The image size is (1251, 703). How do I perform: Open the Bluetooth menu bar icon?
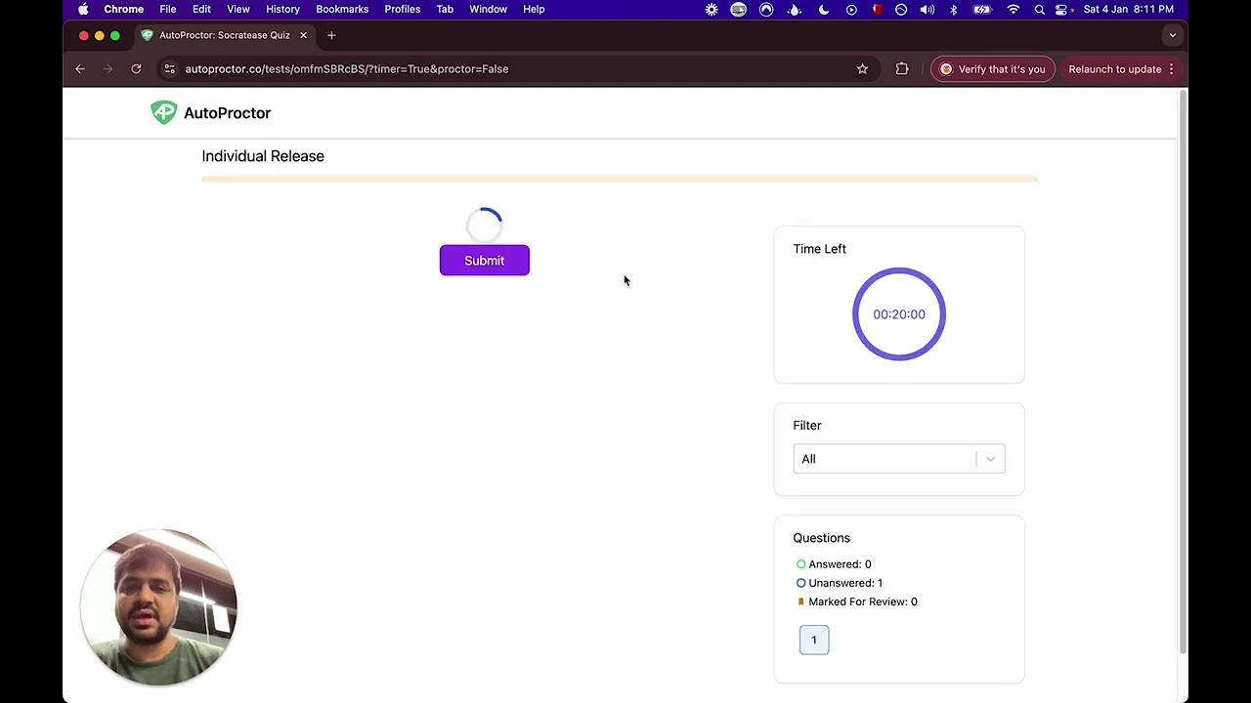point(954,9)
